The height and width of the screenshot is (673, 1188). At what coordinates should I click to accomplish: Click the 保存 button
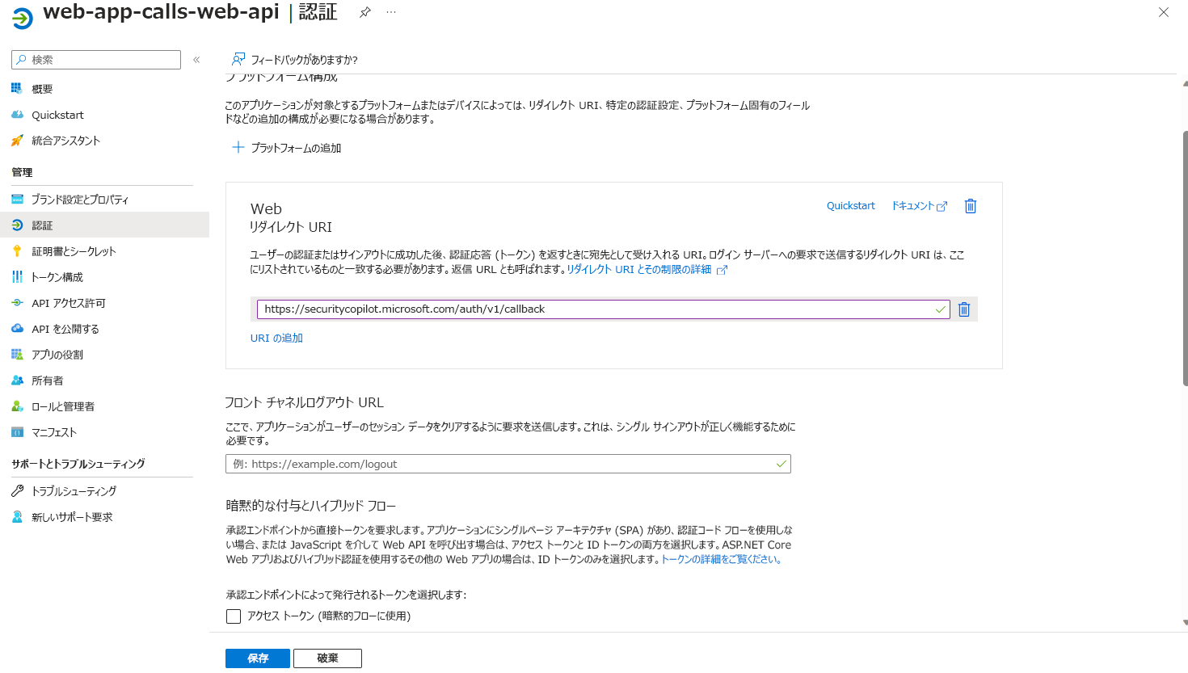(x=257, y=658)
